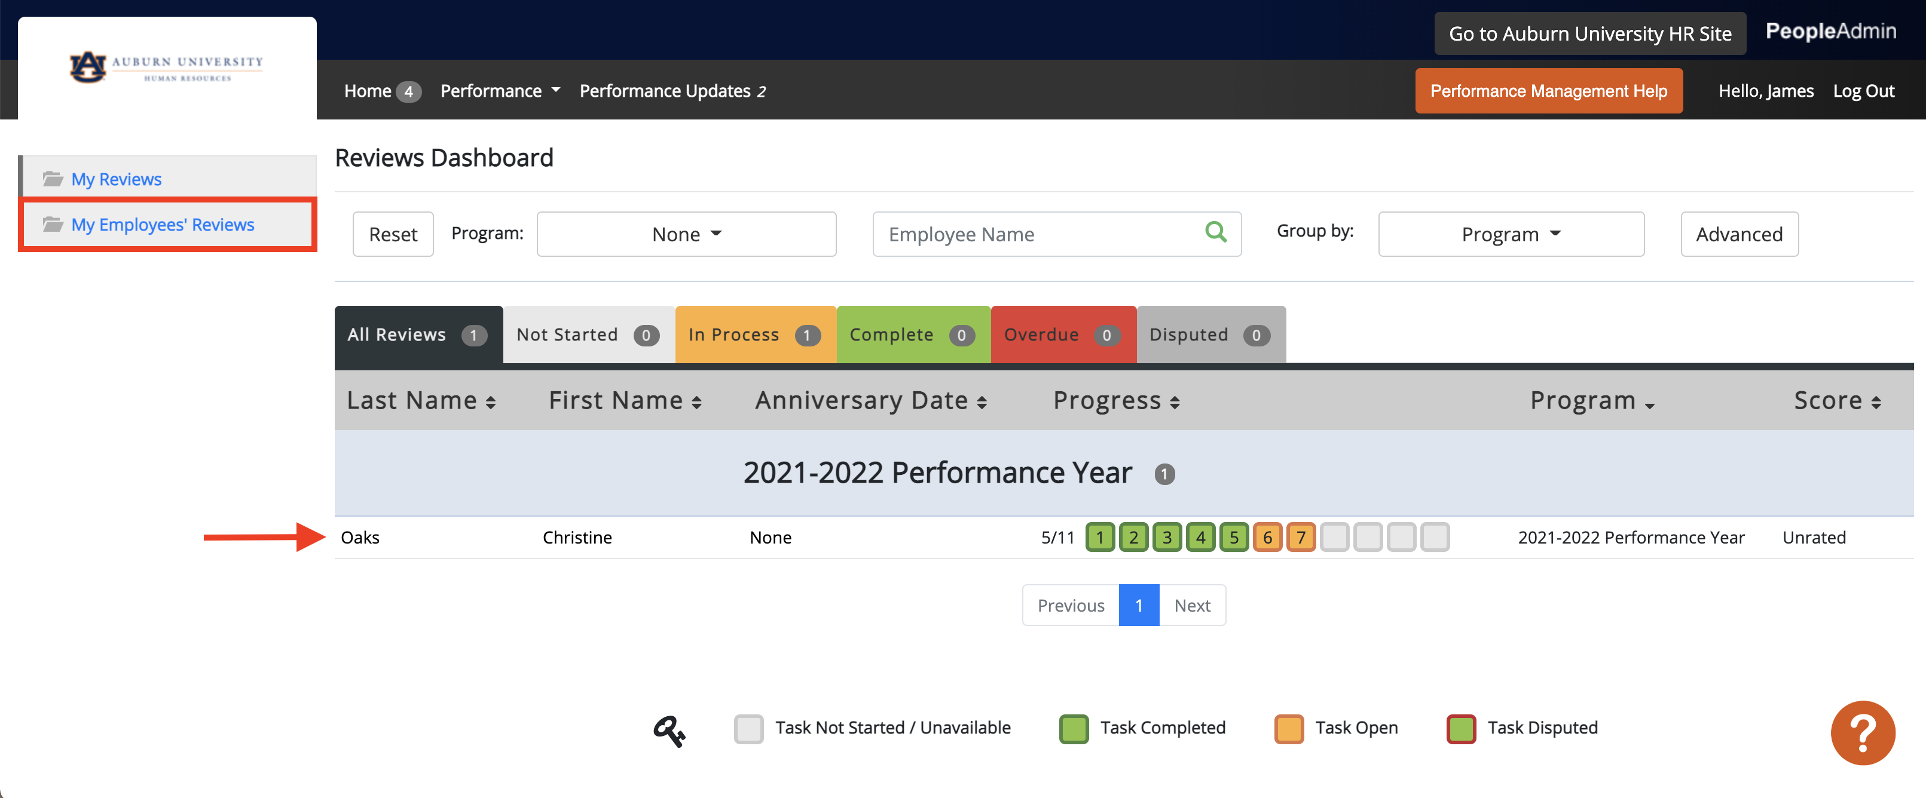The image size is (1926, 798).
Task: Click Christine in the First Name column
Action: 577,537
